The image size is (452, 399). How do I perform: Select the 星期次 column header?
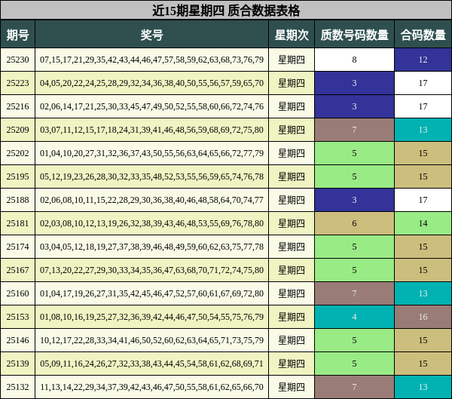click(292, 35)
